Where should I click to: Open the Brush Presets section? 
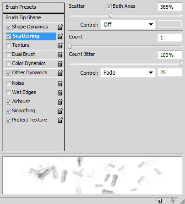coord(33,7)
